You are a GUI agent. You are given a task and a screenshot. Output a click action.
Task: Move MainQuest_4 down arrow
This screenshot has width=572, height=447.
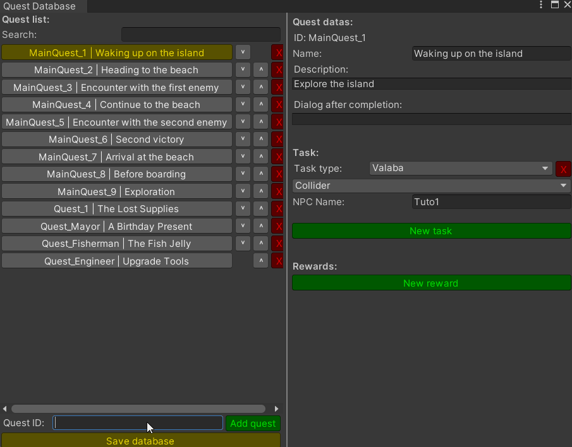pos(243,105)
